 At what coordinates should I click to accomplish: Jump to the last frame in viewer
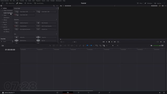[x=115, y=42]
